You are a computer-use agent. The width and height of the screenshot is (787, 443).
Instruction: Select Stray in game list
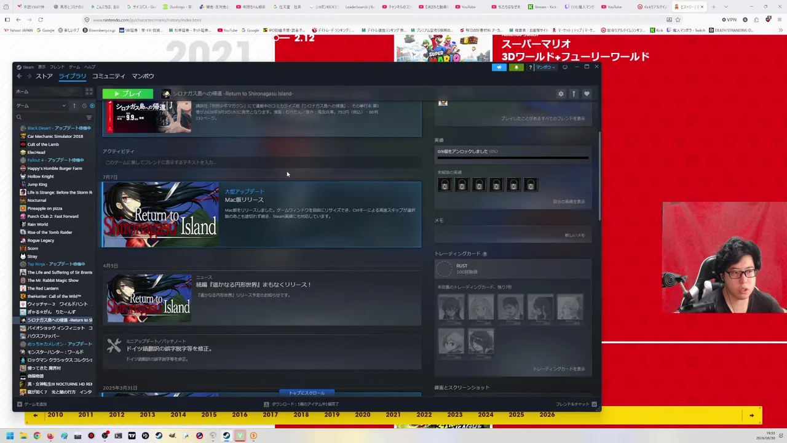click(x=56, y=256)
